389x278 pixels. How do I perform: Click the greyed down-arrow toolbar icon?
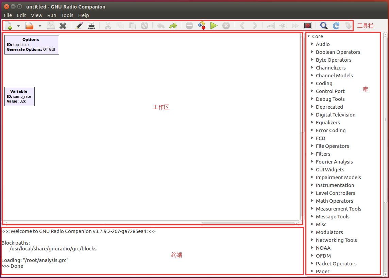coord(348,26)
